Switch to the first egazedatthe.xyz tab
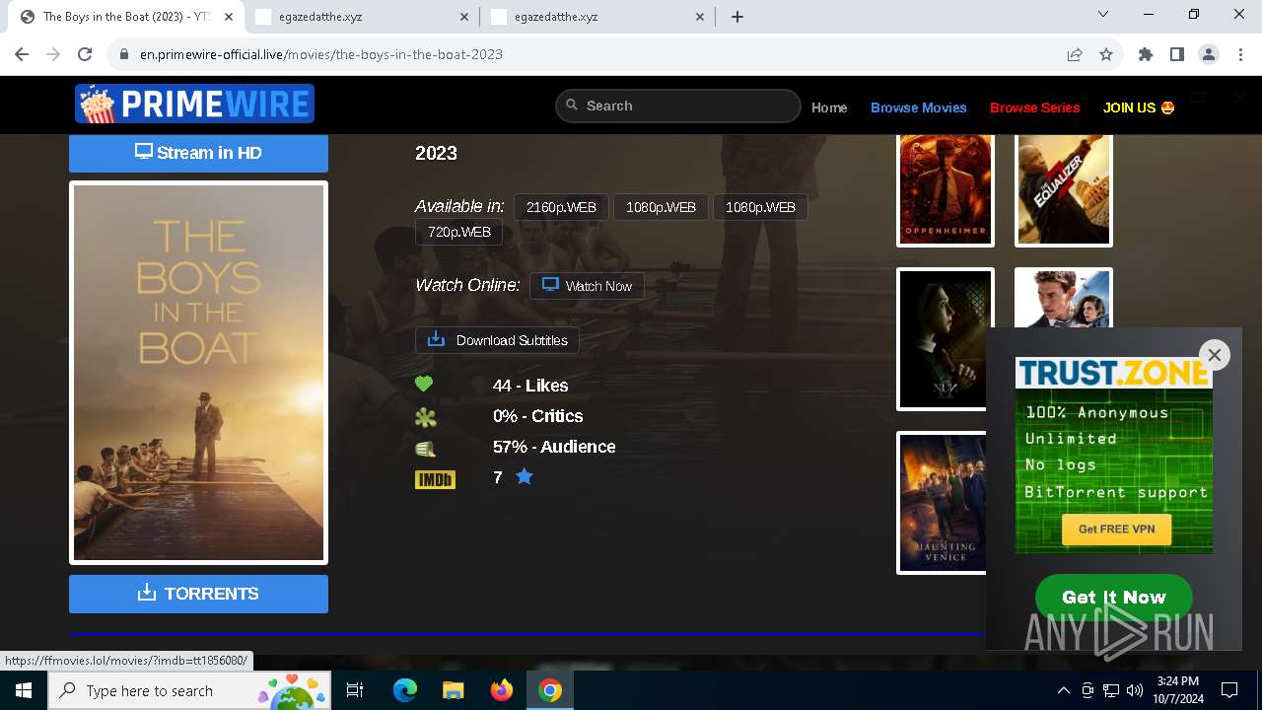1262x710 pixels. (362, 17)
